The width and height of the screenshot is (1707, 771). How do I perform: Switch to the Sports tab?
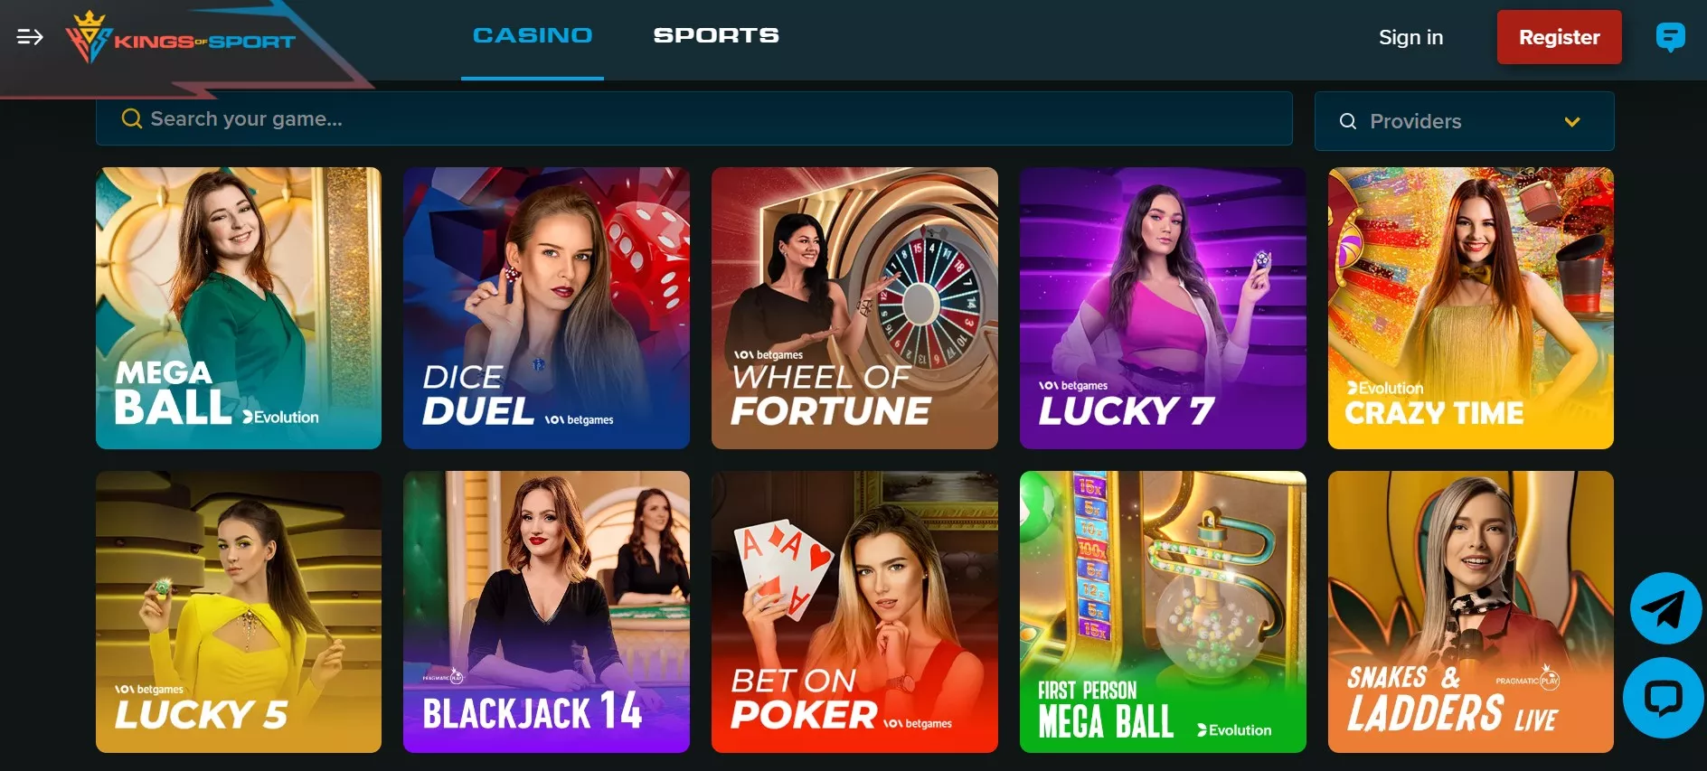click(x=716, y=35)
